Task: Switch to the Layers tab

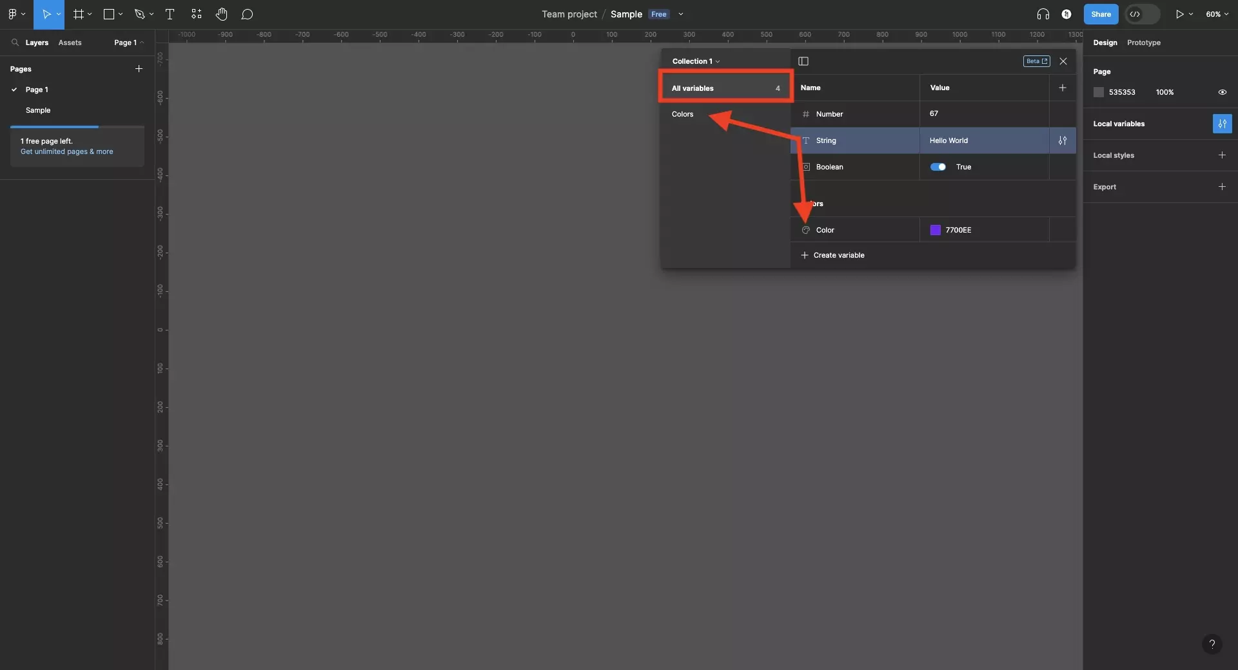Action: 37,43
